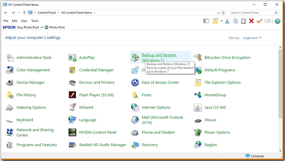Click the Copy icon in toolbar
Image resolution: width=285 pixels, height=161 pixels.
pos(235,21)
